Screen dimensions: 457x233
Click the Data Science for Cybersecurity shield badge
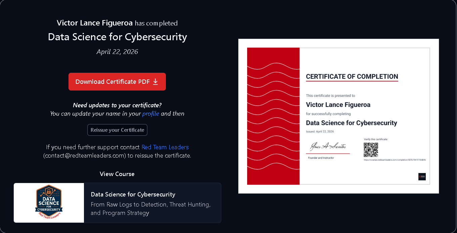(x=49, y=202)
